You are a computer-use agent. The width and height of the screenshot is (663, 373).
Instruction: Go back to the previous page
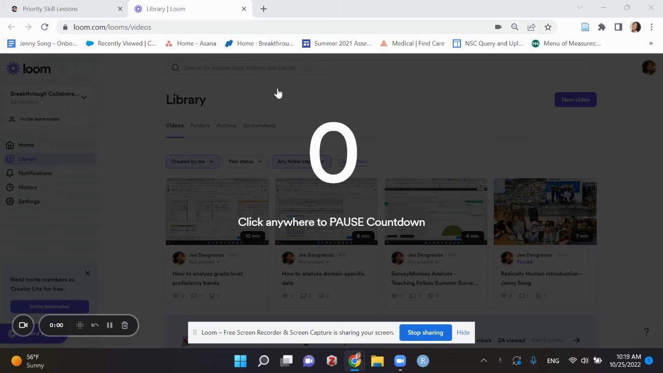tap(11, 27)
